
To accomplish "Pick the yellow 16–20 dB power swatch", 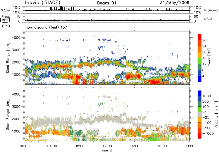I will [200, 55].
